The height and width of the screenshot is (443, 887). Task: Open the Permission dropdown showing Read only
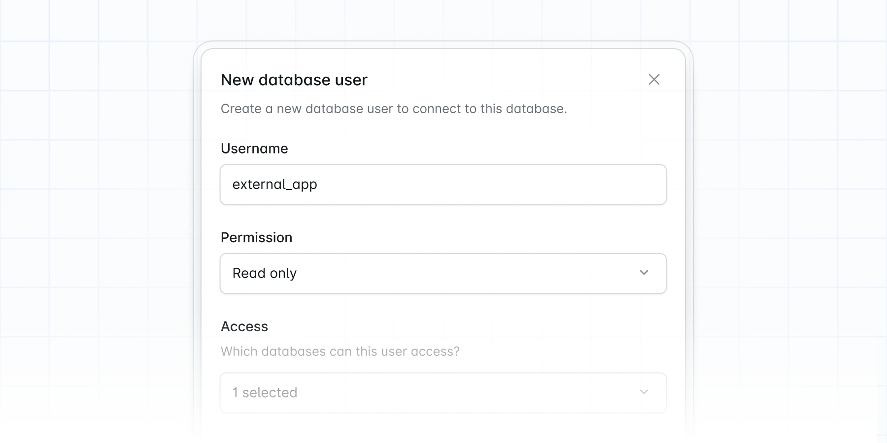point(443,274)
